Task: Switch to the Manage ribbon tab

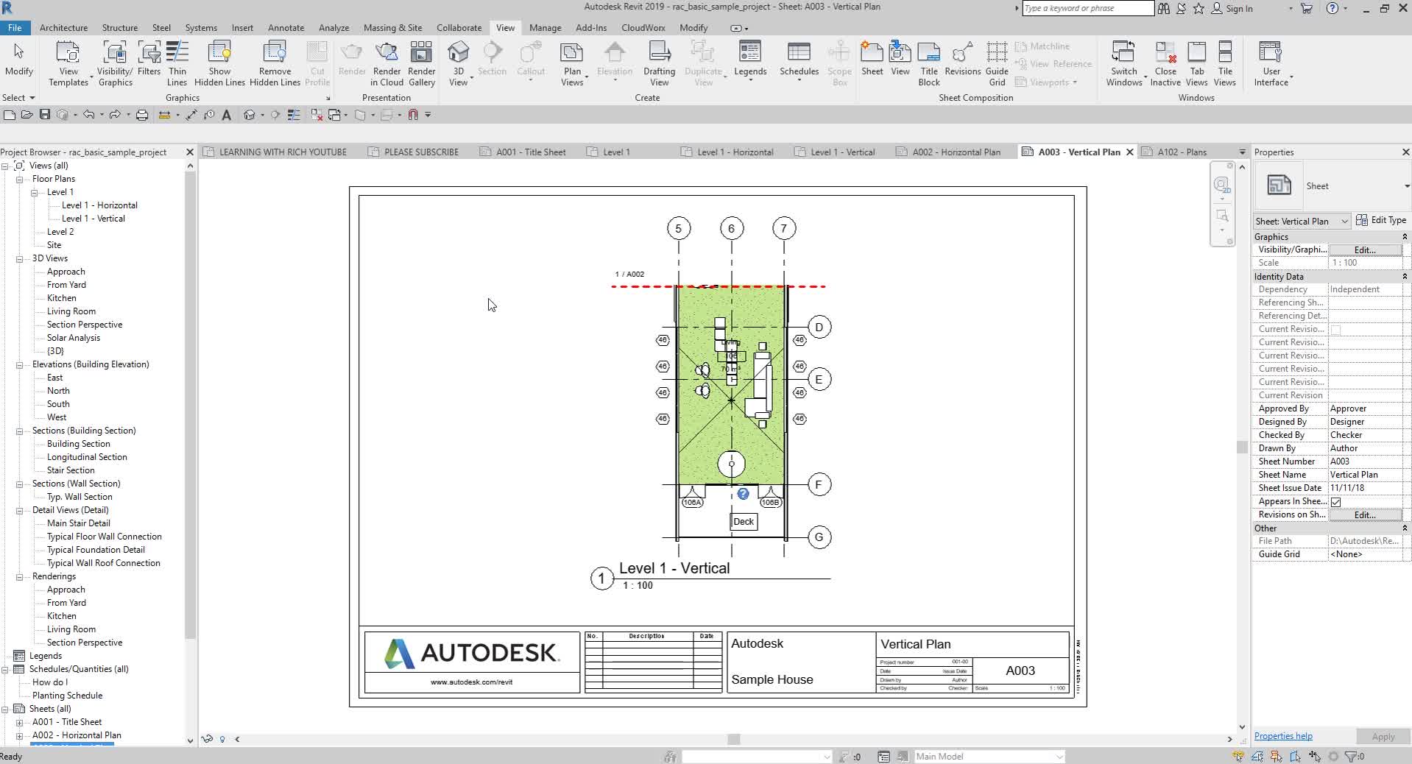Action: coord(544,27)
